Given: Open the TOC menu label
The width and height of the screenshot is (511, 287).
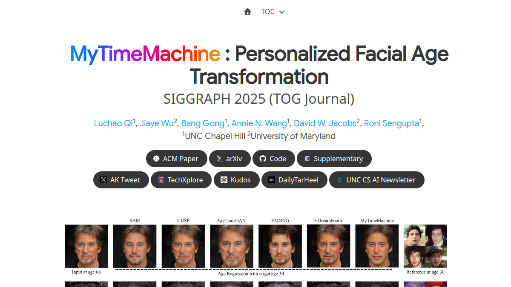Looking at the screenshot, I should pyautogui.click(x=268, y=11).
